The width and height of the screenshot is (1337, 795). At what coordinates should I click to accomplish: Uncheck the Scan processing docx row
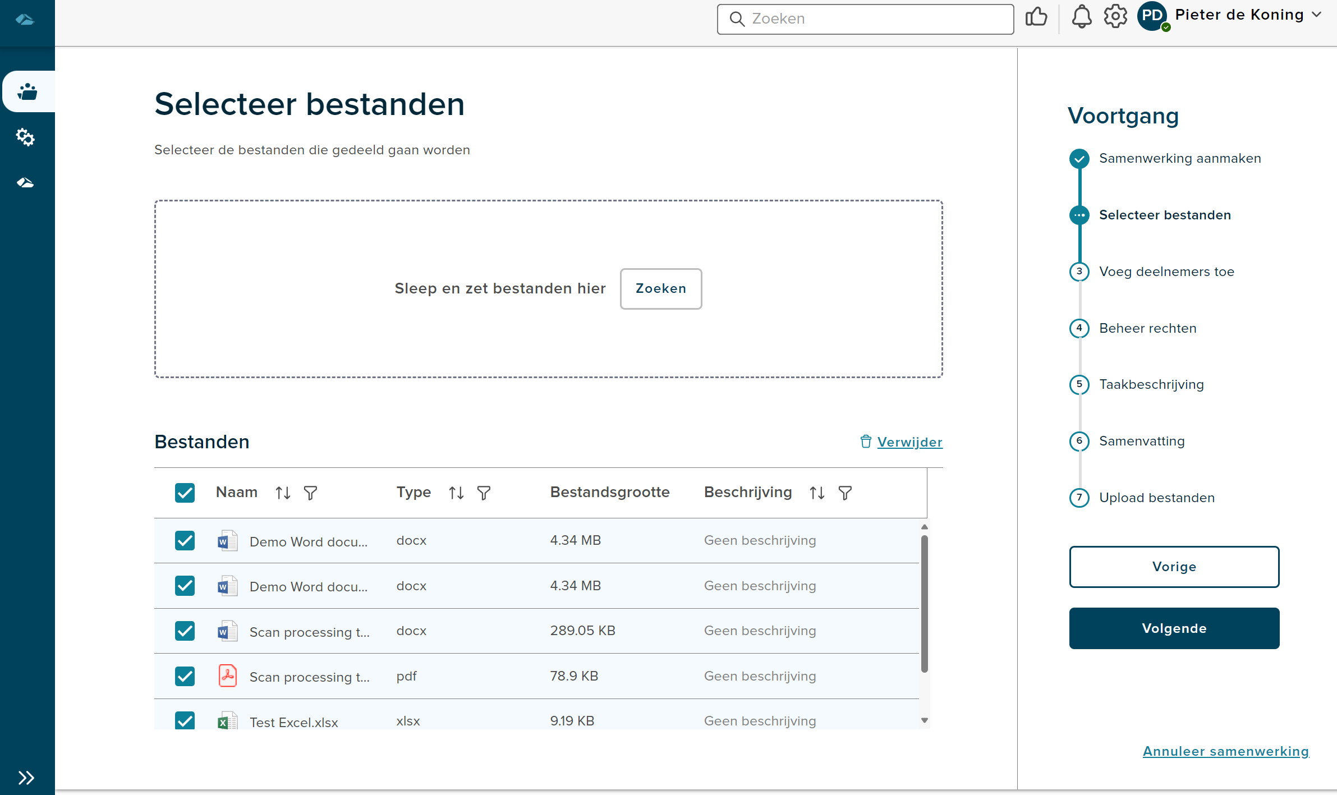[x=185, y=631]
